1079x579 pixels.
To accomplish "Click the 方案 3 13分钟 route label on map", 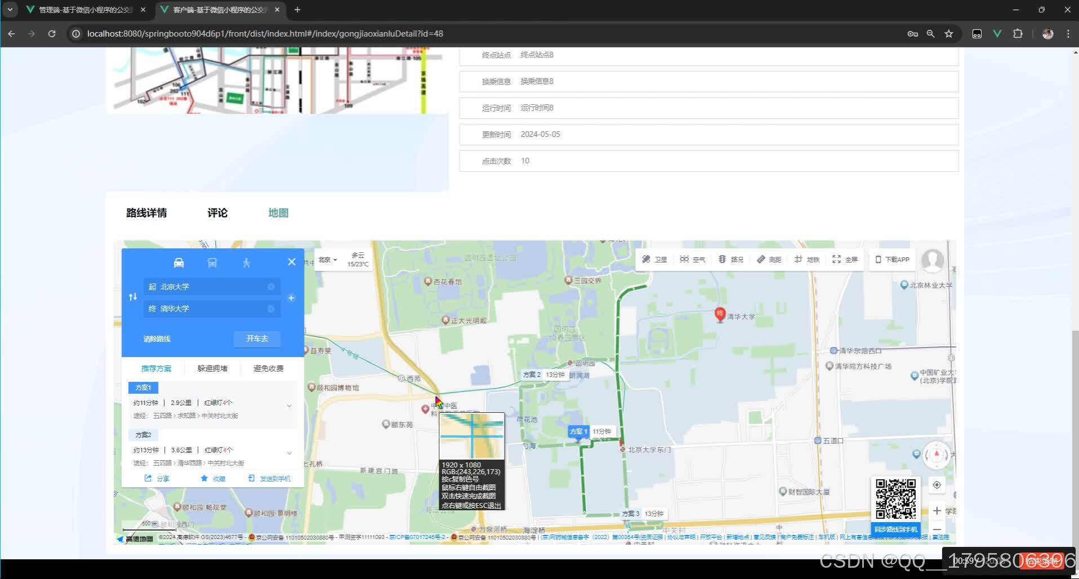I will [643, 514].
